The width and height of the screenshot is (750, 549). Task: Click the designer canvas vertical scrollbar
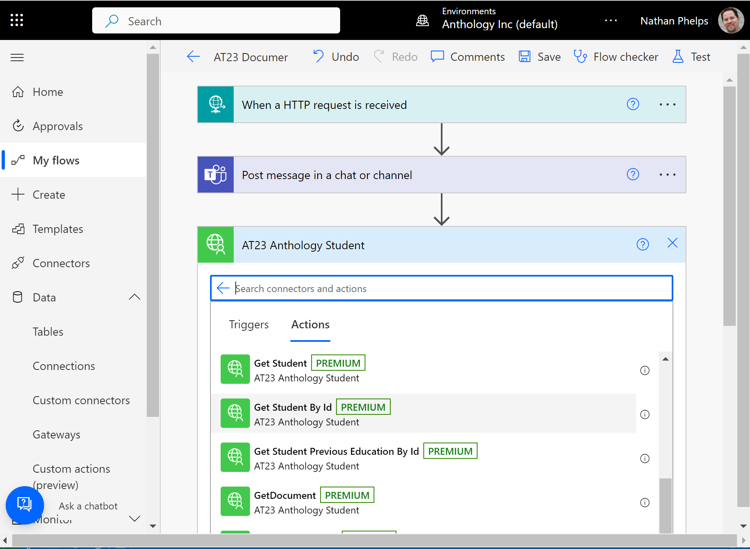coord(730,206)
